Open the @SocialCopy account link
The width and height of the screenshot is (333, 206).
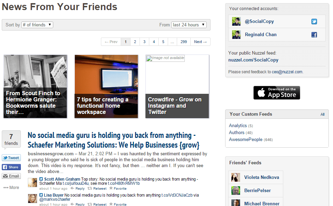coord(259,22)
